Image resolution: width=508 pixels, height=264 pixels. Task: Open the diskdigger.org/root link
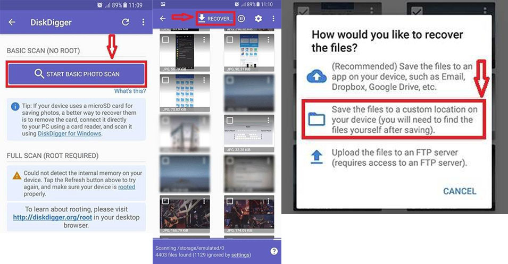coord(53,217)
